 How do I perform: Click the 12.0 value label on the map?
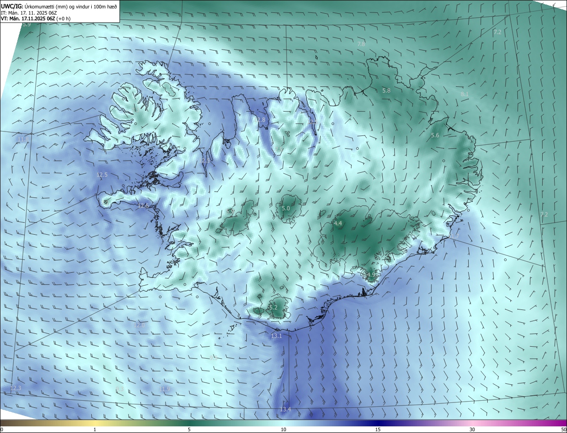140,325
